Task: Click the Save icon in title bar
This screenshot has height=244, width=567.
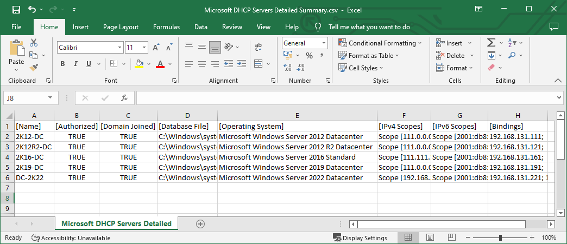Action: [16, 10]
